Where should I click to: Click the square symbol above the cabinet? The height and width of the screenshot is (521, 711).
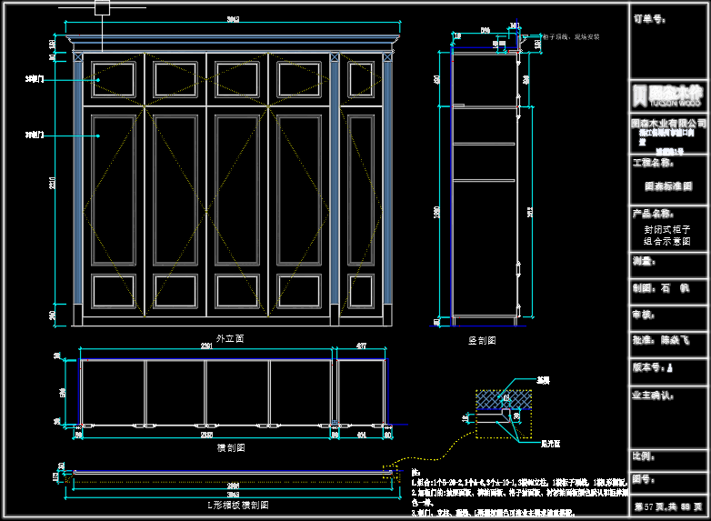coord(102,8)
